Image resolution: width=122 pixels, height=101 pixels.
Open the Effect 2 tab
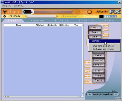point(86,21)
